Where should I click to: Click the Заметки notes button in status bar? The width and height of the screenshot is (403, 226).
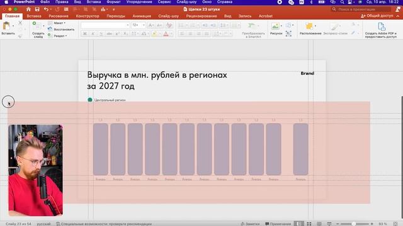250,223
